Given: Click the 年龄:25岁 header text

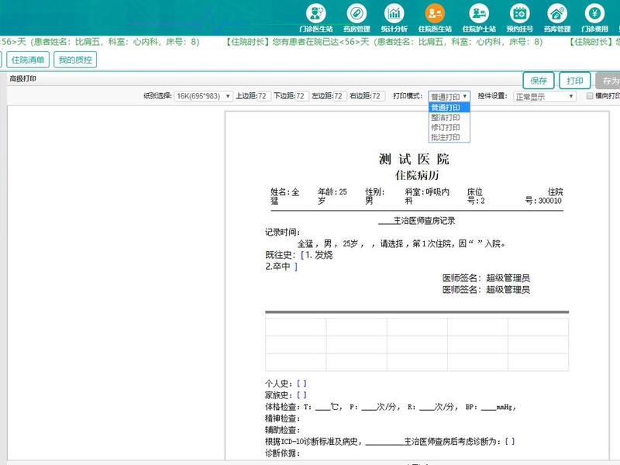Looking at the screenshot, I should tap(332, 196).
